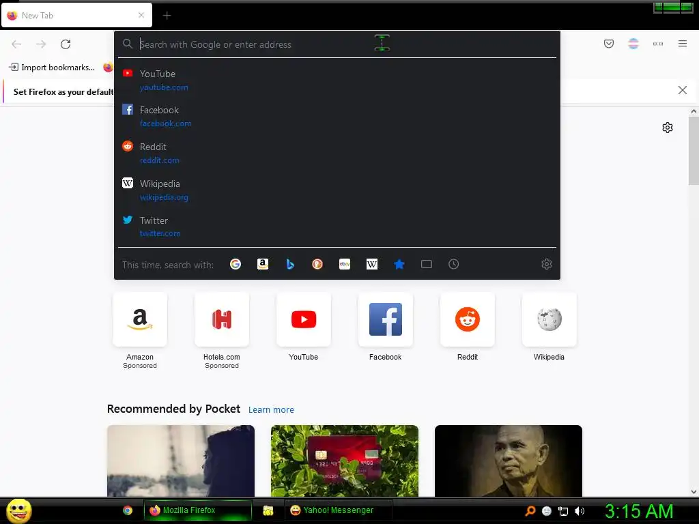This screenshot has height=524, width=699.
Task: Choose Reddit suggestion in dropdown
Action: (x=337, y=154)
